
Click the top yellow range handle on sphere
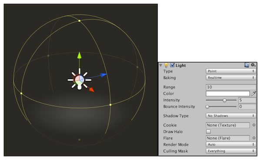[80, 21]
